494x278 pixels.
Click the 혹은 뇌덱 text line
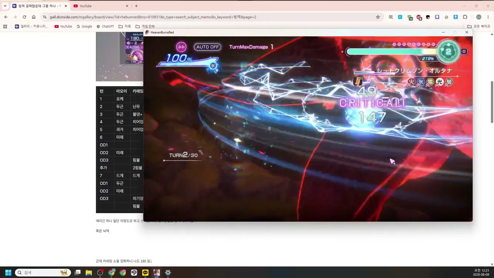coord(102,231)
